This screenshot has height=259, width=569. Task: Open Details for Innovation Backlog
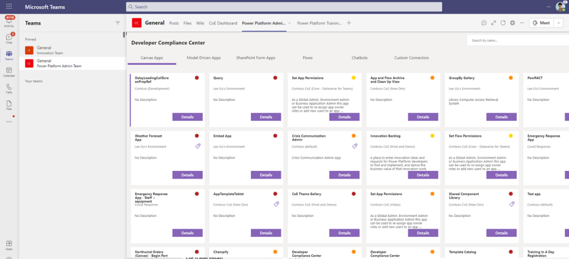[x=423, y=175]
